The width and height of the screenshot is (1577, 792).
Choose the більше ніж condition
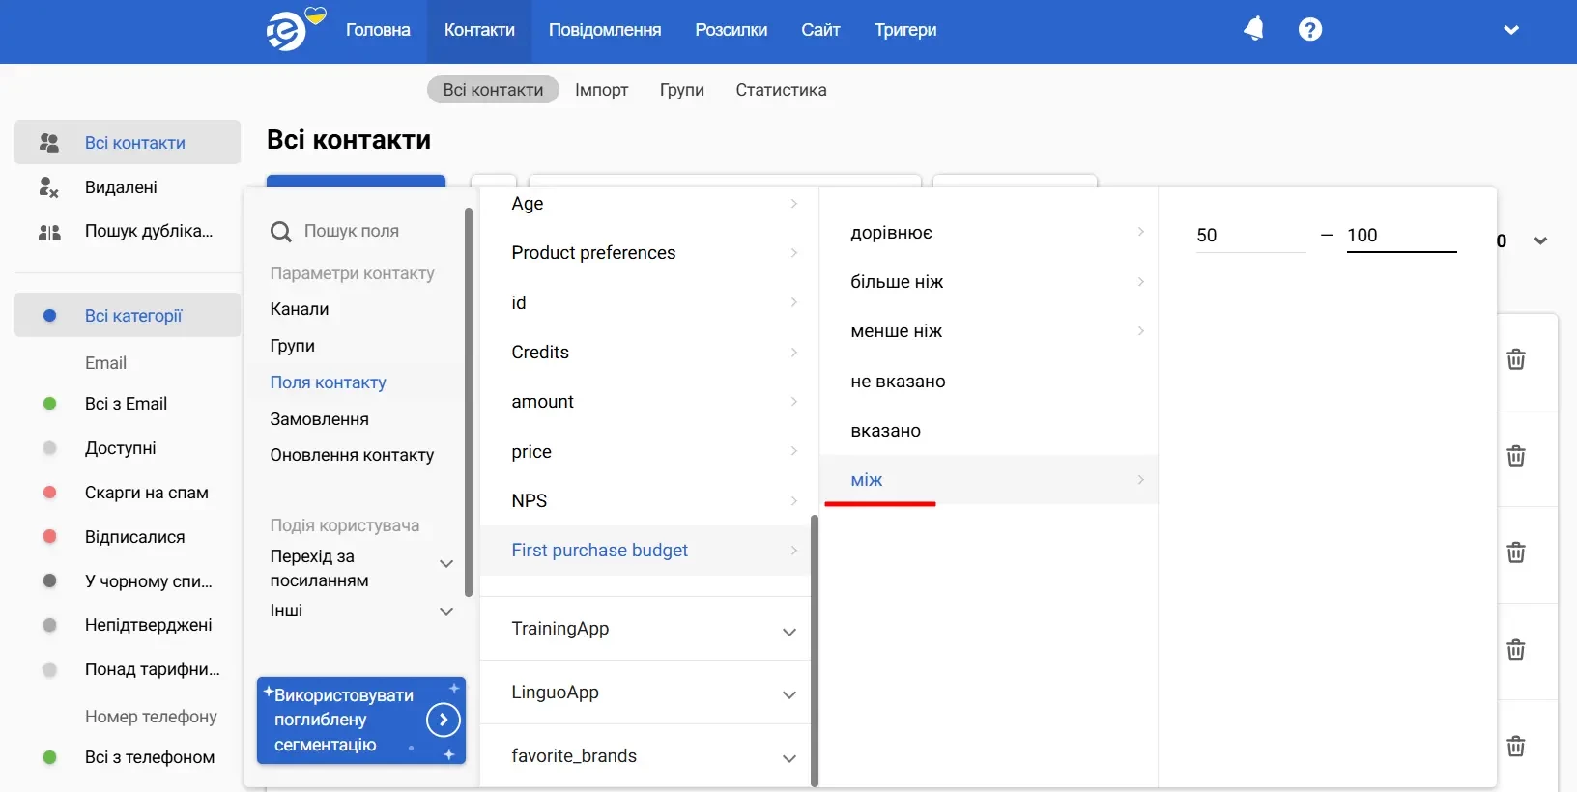989,282
